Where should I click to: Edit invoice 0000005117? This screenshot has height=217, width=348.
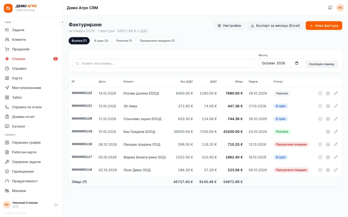(x=336, y=157)
